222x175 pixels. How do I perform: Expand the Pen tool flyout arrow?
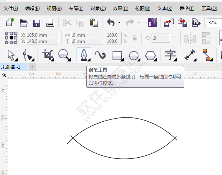click(89, 60)
